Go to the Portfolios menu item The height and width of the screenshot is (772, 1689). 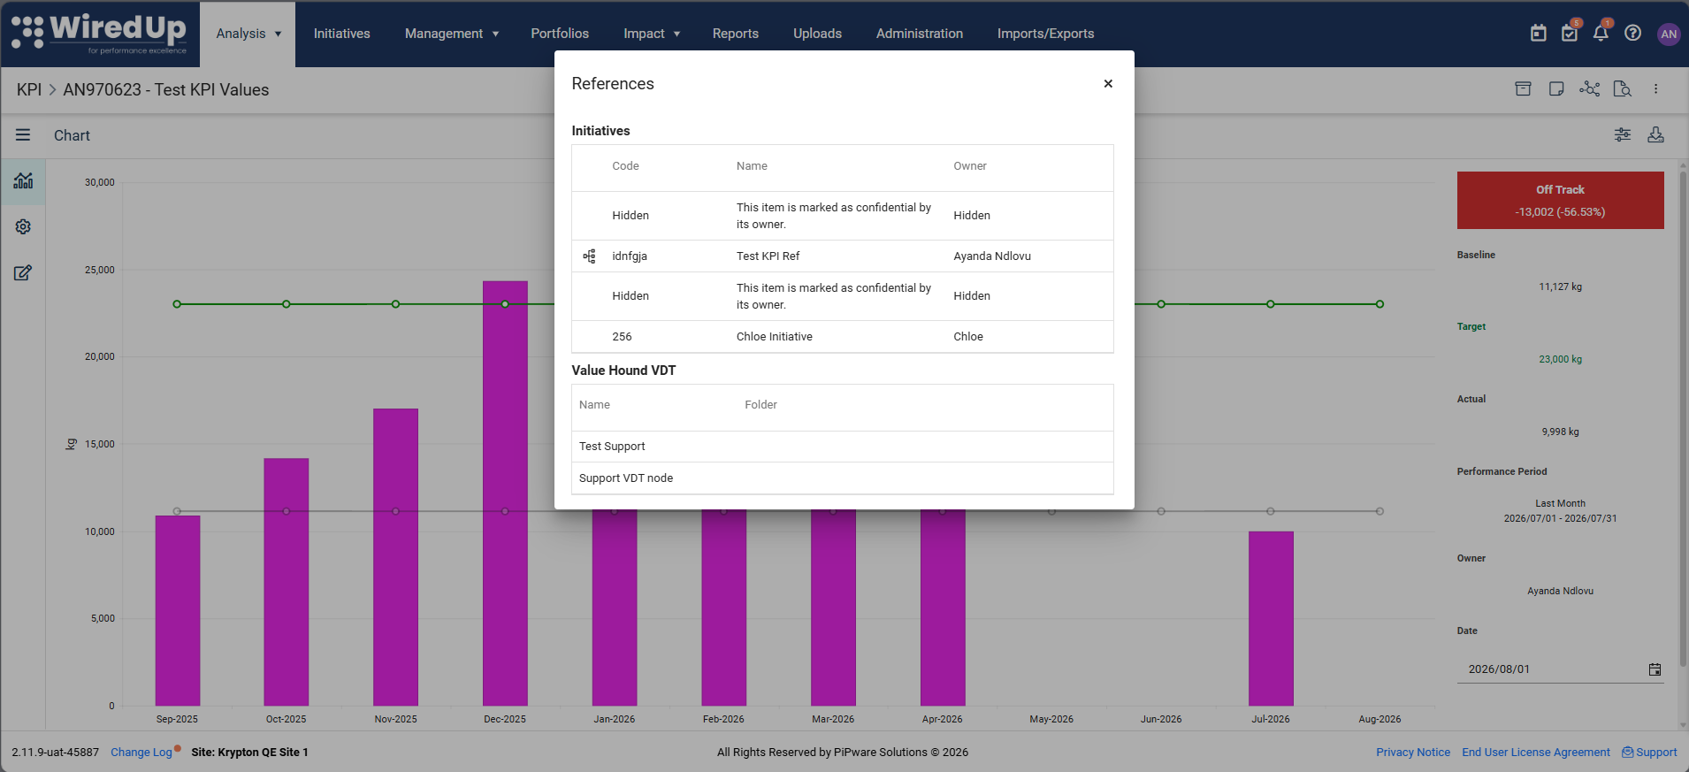560,34
